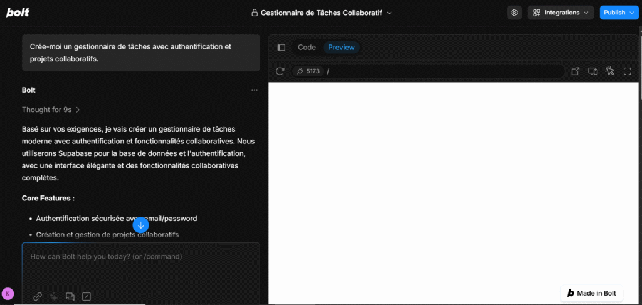Expand the 'Thought for 9s' section

pos(51,110)
